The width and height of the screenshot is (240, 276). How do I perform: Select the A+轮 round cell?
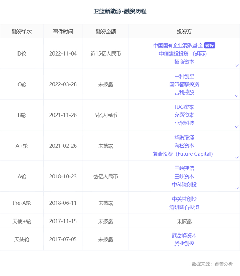[22, 146]
